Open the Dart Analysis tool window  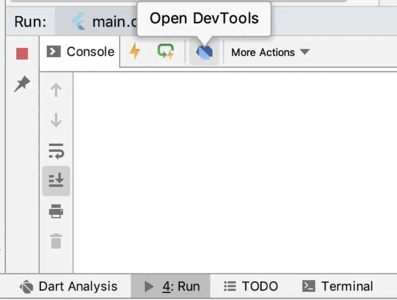click(x=68, y=287)
